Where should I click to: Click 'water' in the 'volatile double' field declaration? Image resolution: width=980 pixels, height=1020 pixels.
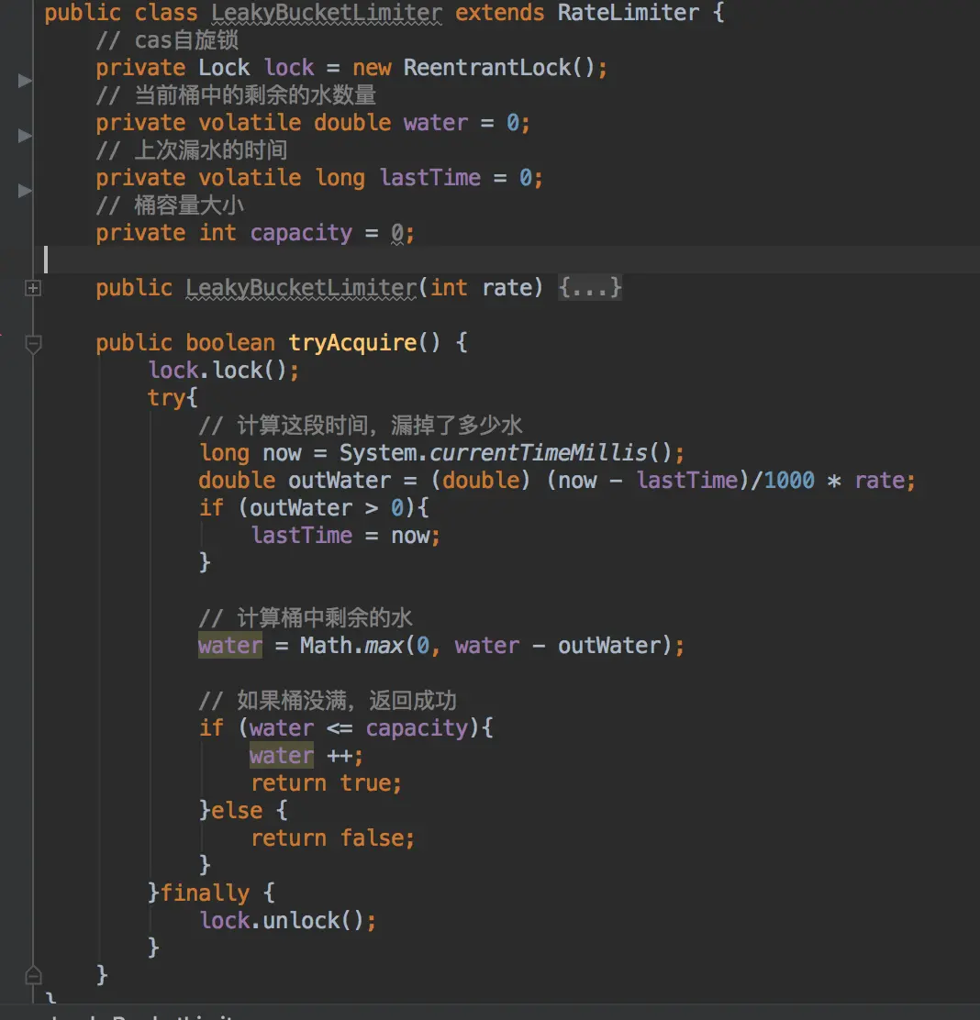click(x=435, y=123)
